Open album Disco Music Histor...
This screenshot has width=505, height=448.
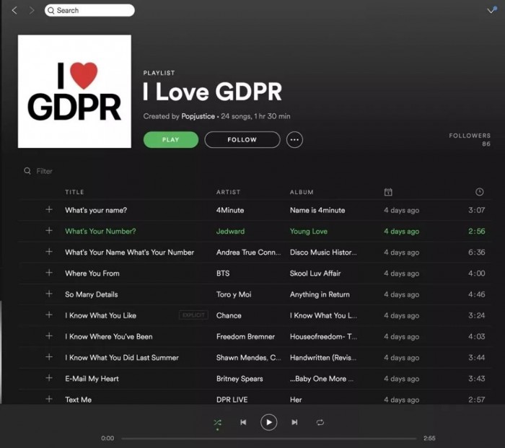(323, 252)
